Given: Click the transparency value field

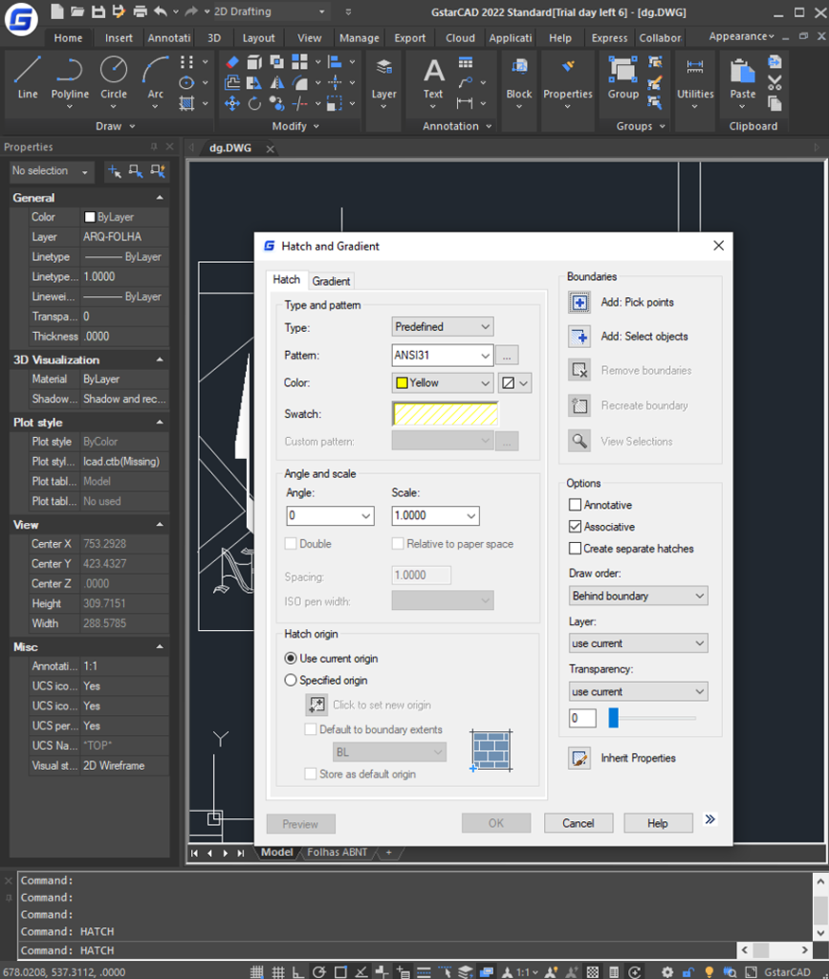Looking at the screenshot, I should 581,718.
